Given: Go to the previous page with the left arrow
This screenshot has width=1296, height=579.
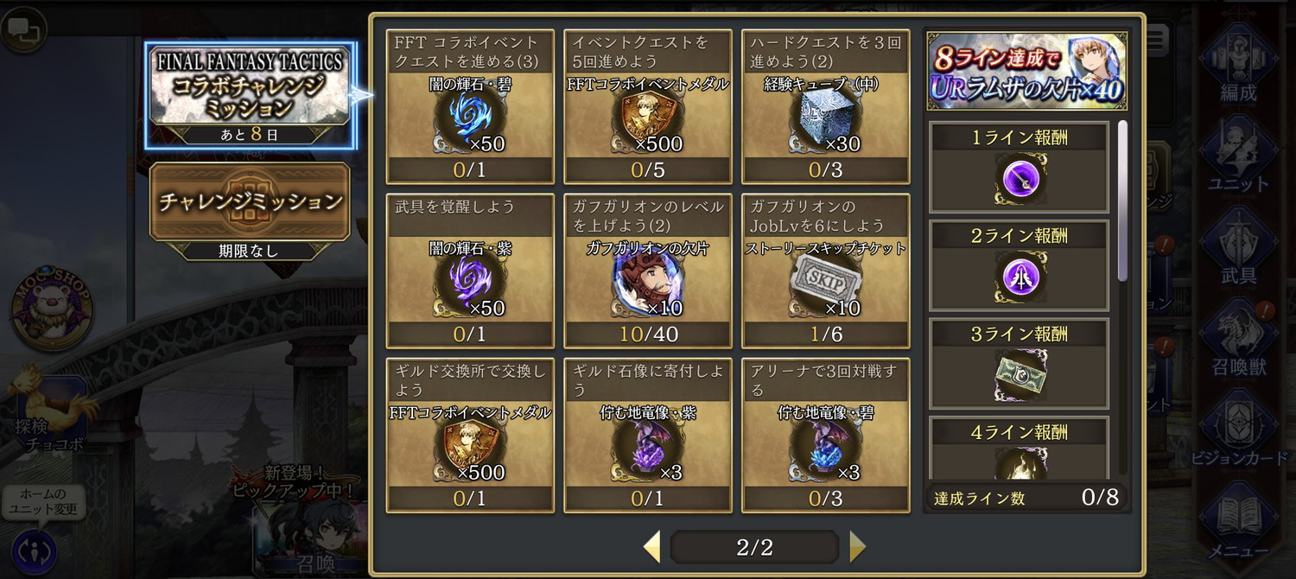Looking at the screenshot, I should pyautogui.click(x=652, y=546).
